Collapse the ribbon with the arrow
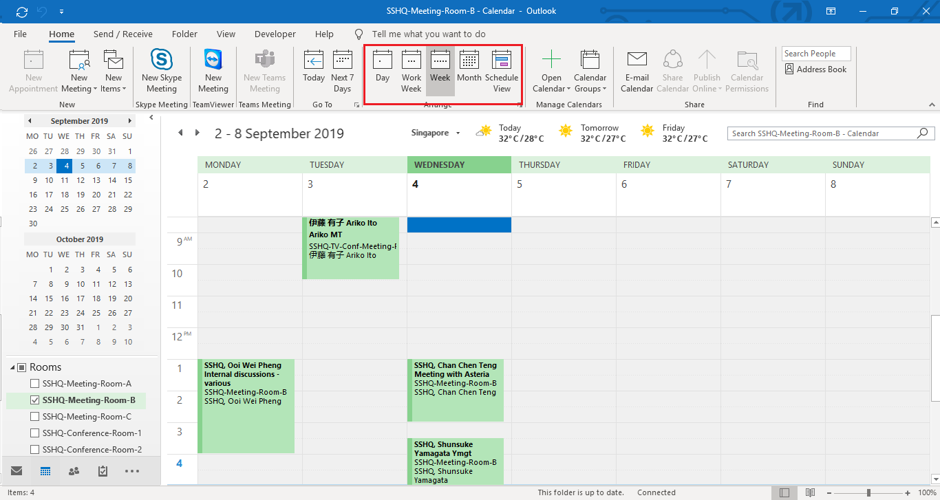Screen dimensions: 940x500 click(932, 105)
